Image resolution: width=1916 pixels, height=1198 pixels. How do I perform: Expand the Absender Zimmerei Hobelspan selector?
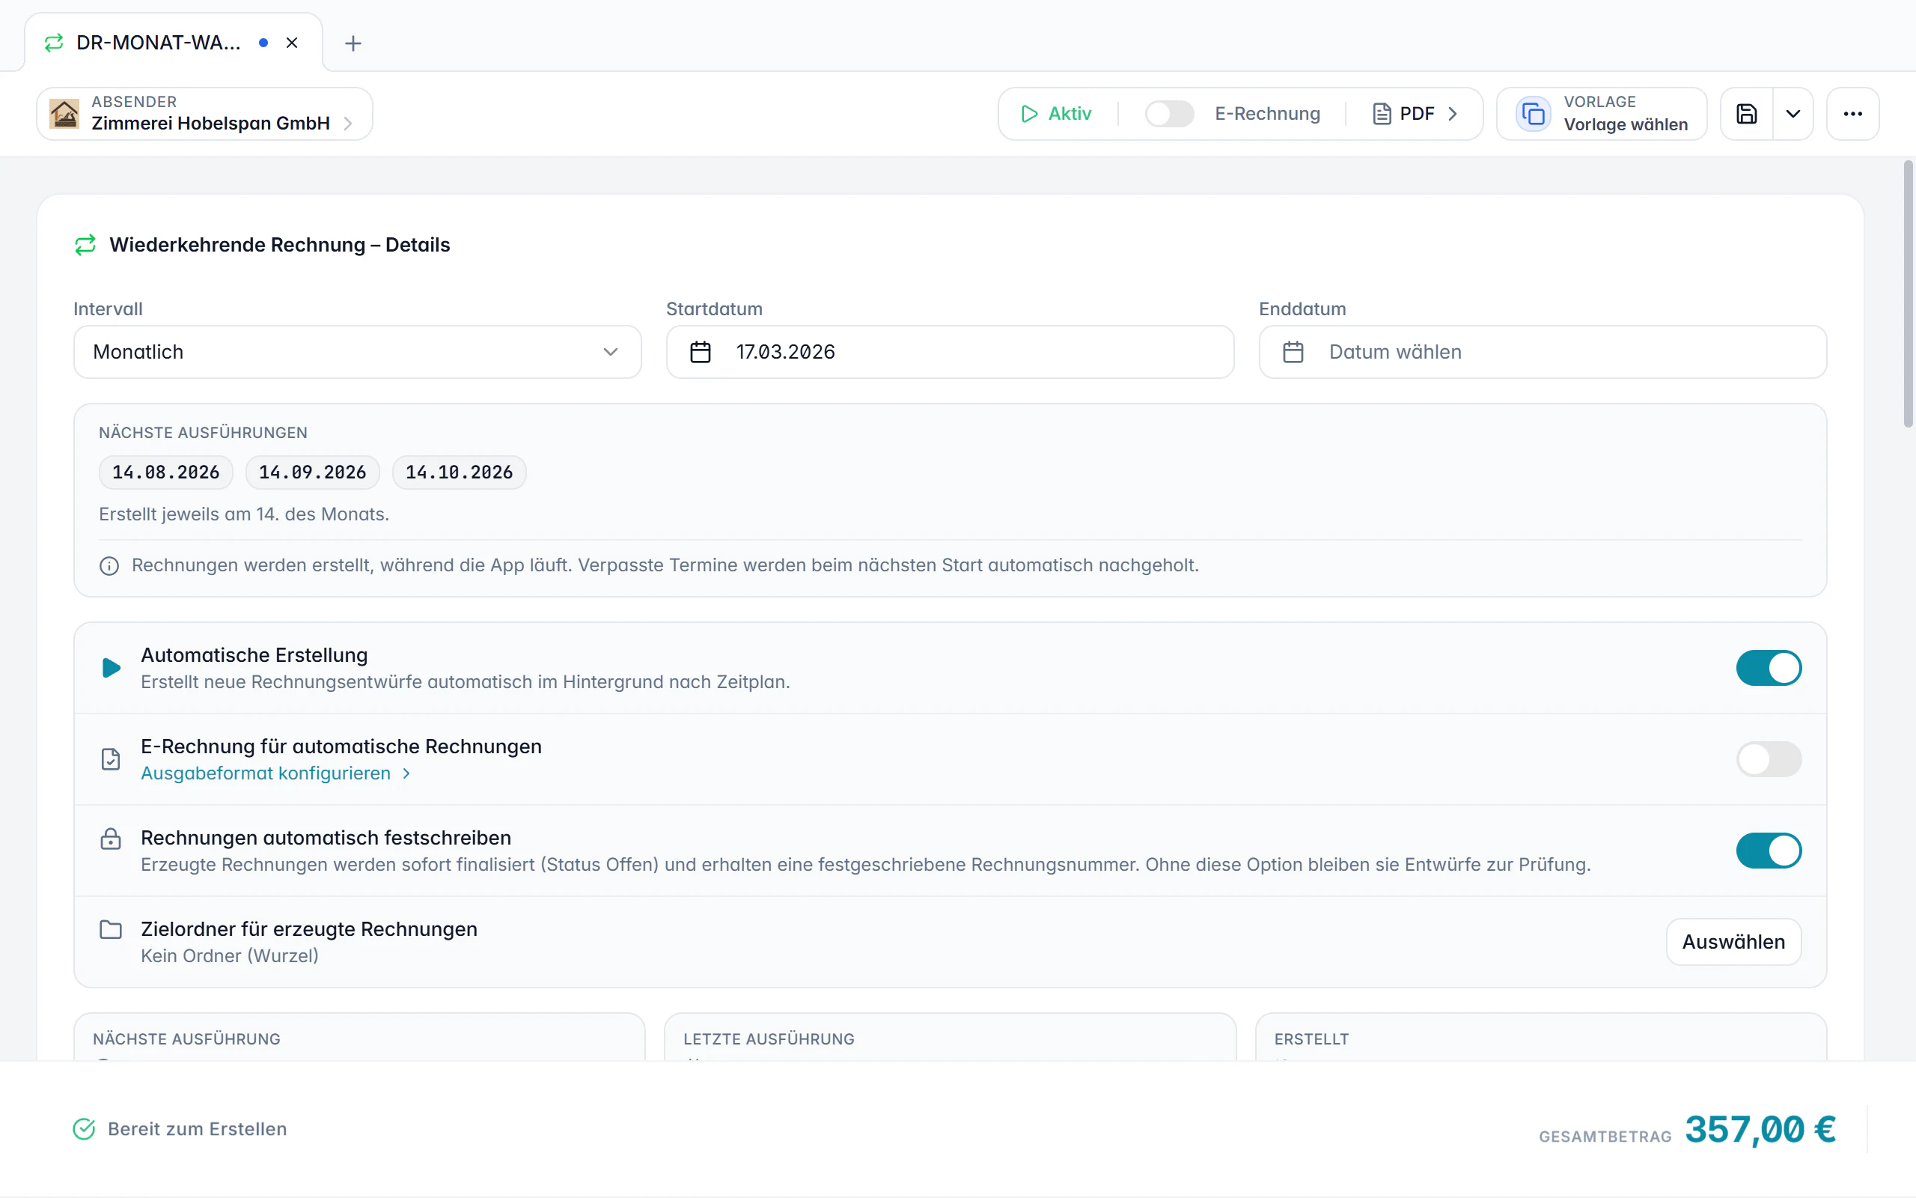coord(204,114)
